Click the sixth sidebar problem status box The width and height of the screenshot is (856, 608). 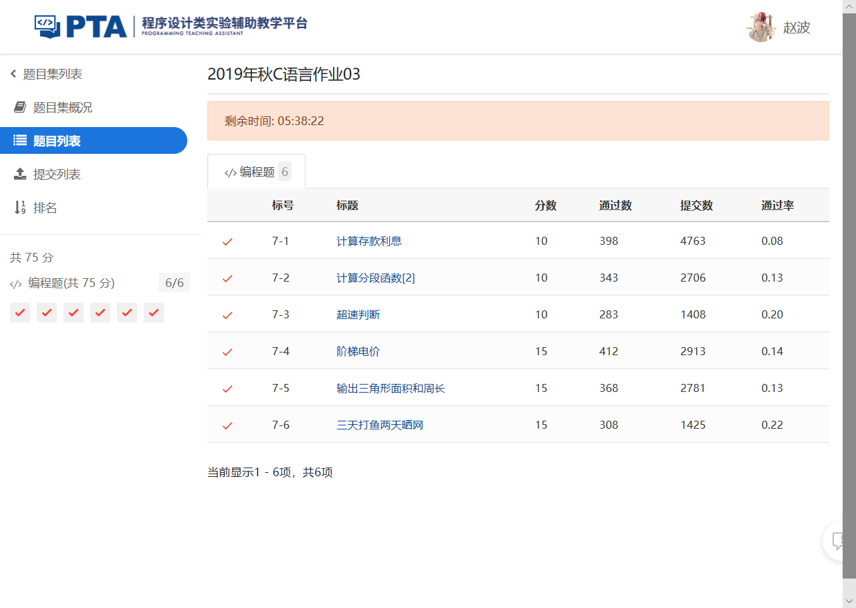pyautogui.click(x=154, y=312)
